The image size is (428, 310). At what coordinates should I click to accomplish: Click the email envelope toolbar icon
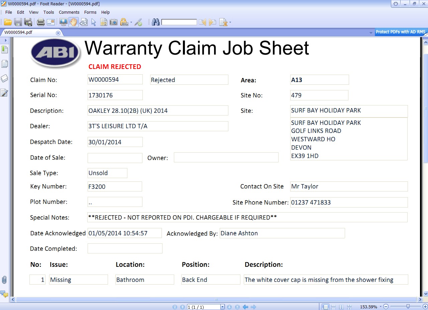click(x=51, y=22)
